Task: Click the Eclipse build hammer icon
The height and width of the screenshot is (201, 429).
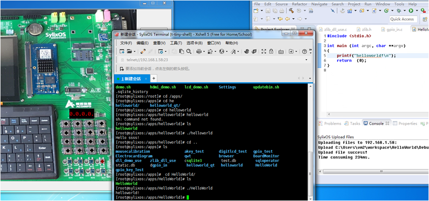Action: (291, 11)
